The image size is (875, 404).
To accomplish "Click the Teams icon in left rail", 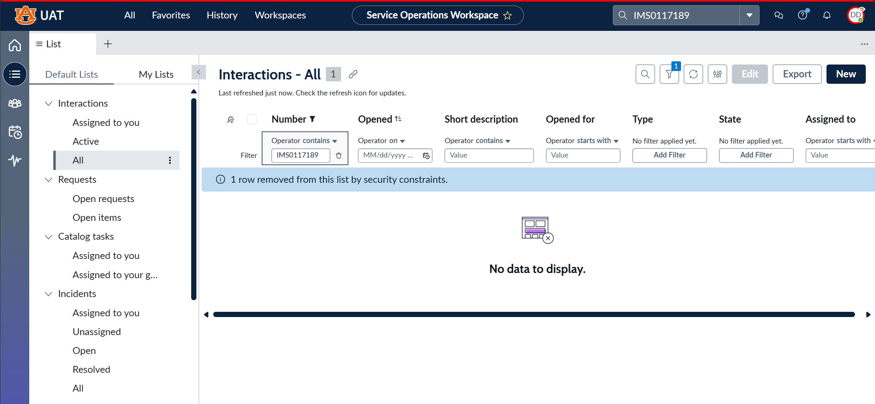I will [15, 103].
